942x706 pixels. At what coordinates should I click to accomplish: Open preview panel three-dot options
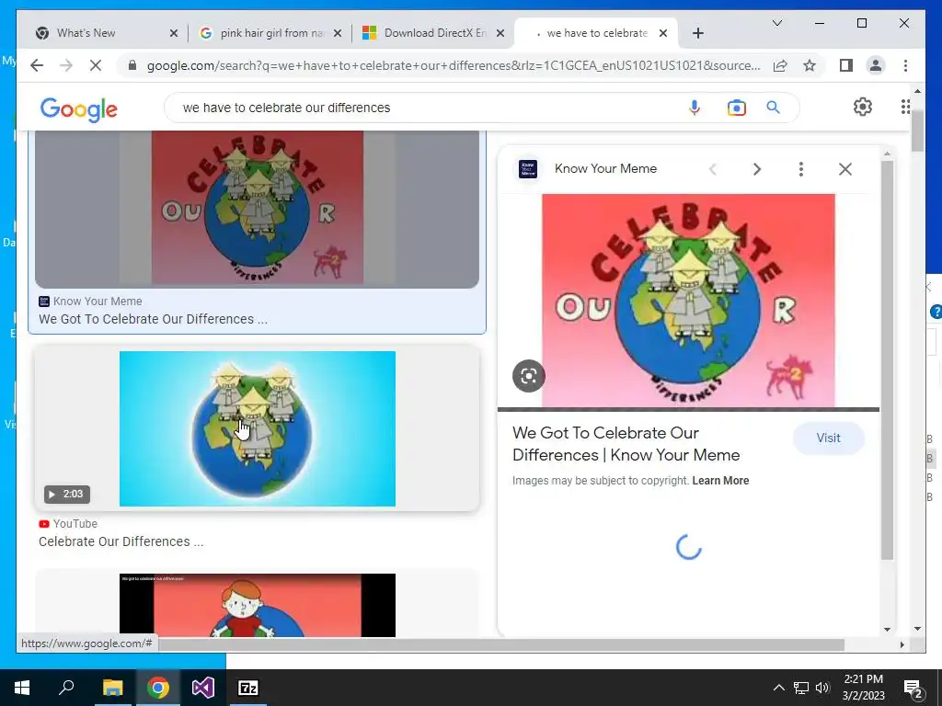[x=800, y=169]
